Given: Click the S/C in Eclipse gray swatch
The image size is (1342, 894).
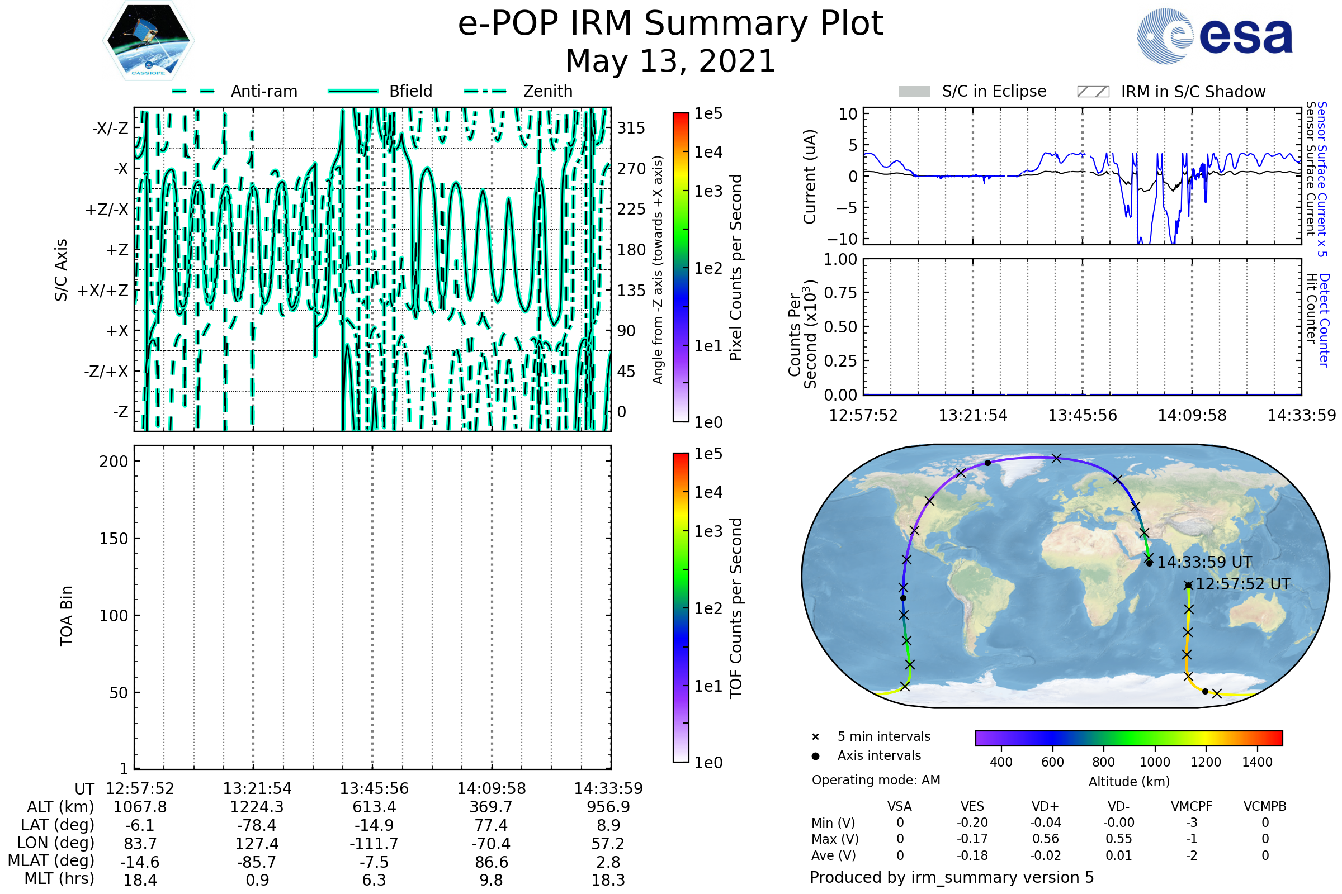Looking at the screenshot, I should tap(914, 92).
